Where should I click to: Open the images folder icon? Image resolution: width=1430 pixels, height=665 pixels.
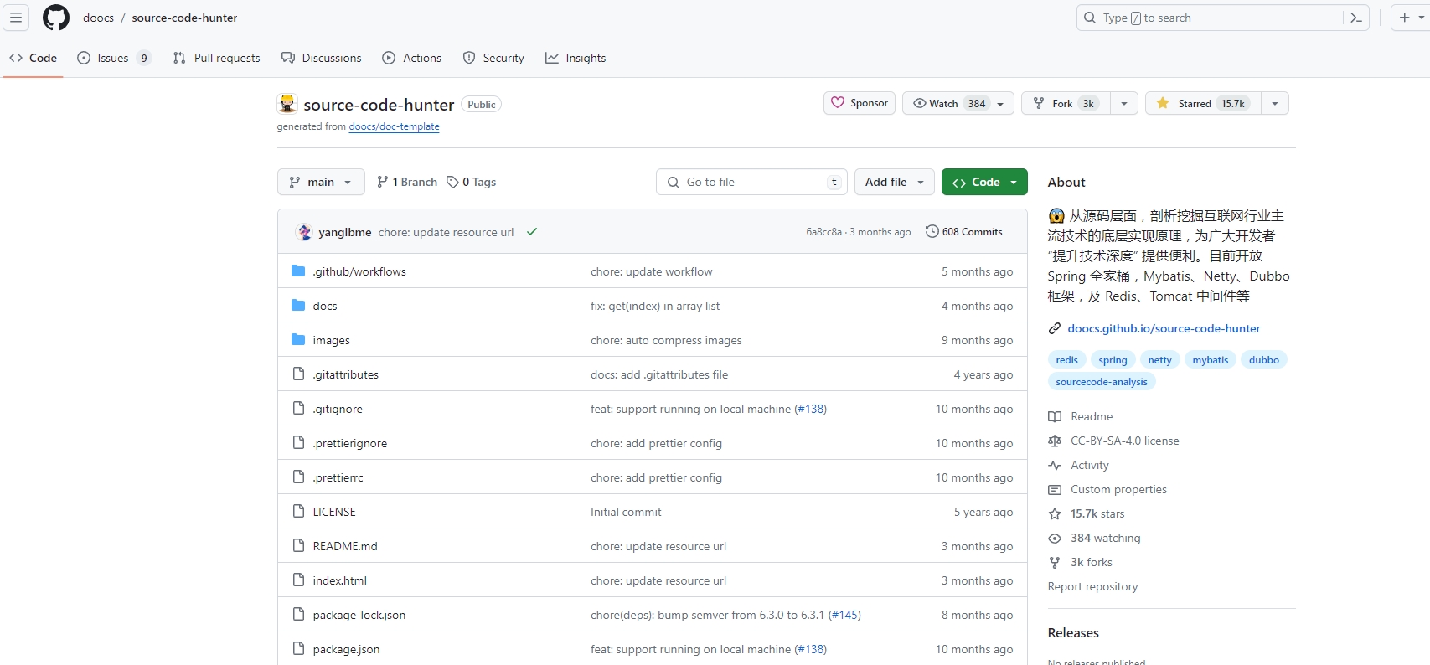tap(298, 339)
